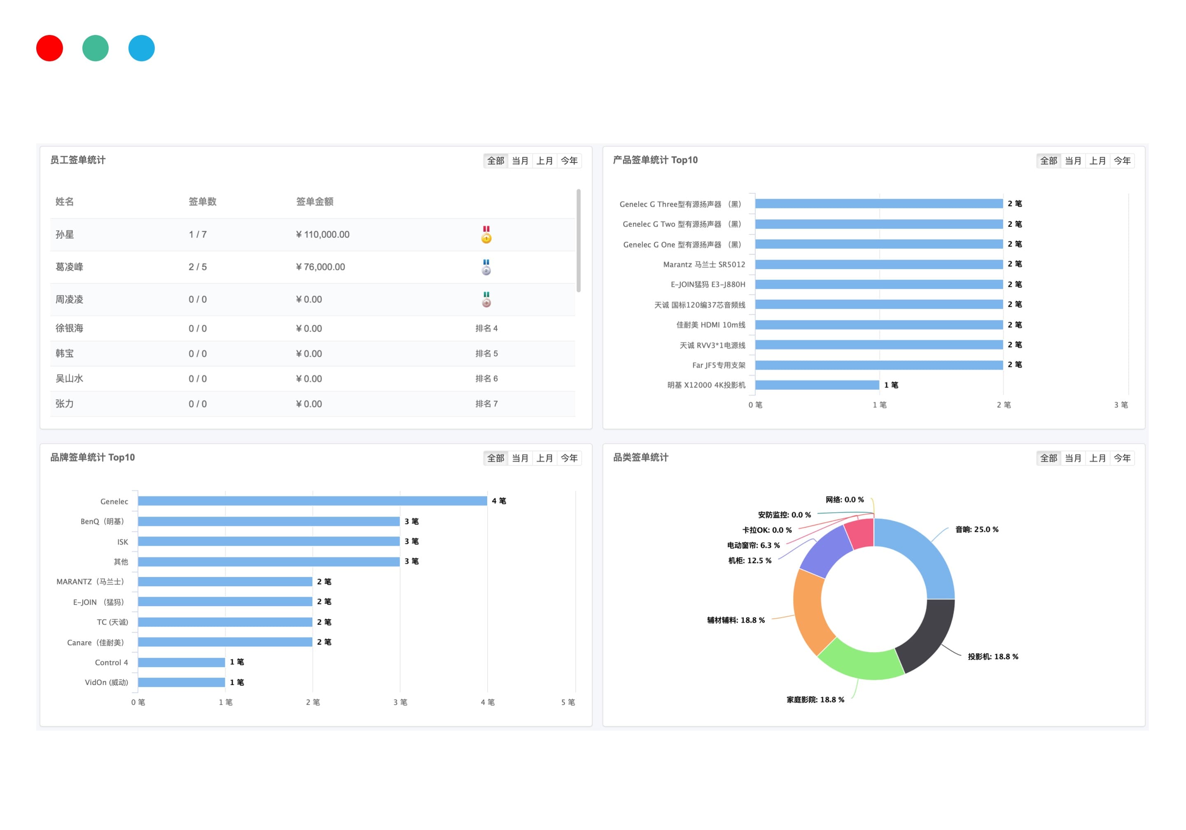Screen dimensions: 1186x830
Task: Click the 明基 X12000 4K投影机 bar
Action: (x=817, y=385)
